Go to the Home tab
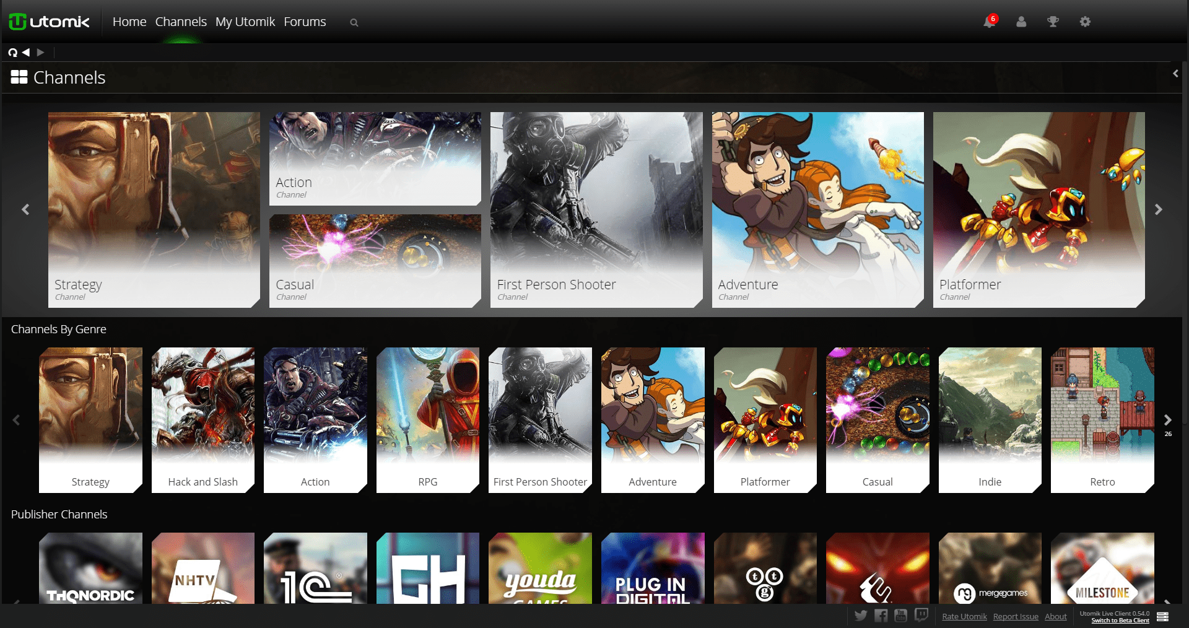The width and height of the screenshot is (1189, 628). pyautogui.click(x=129, y=22)
